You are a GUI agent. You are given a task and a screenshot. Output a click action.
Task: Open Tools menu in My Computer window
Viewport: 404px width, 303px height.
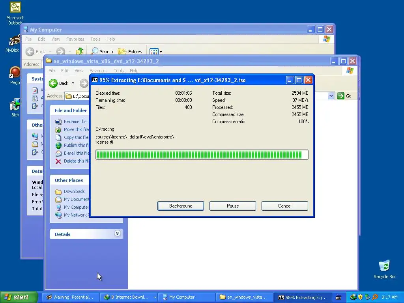click(x=95, y=39)
